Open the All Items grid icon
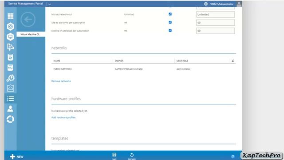The height and width of the screenshot is (160, 284). point(11,16)
